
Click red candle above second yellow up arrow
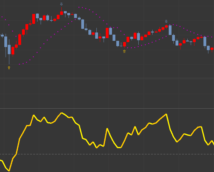(x=124, y=44)
